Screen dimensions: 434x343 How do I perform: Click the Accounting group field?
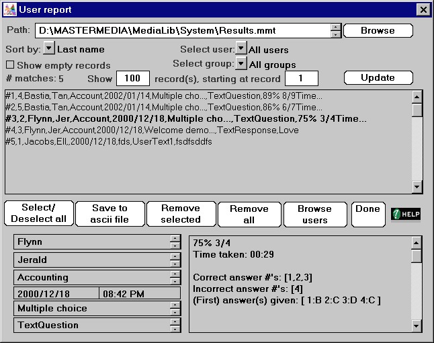click(93, 277)
